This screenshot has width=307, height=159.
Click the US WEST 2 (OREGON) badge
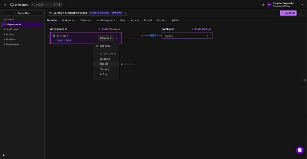[99, 13]
